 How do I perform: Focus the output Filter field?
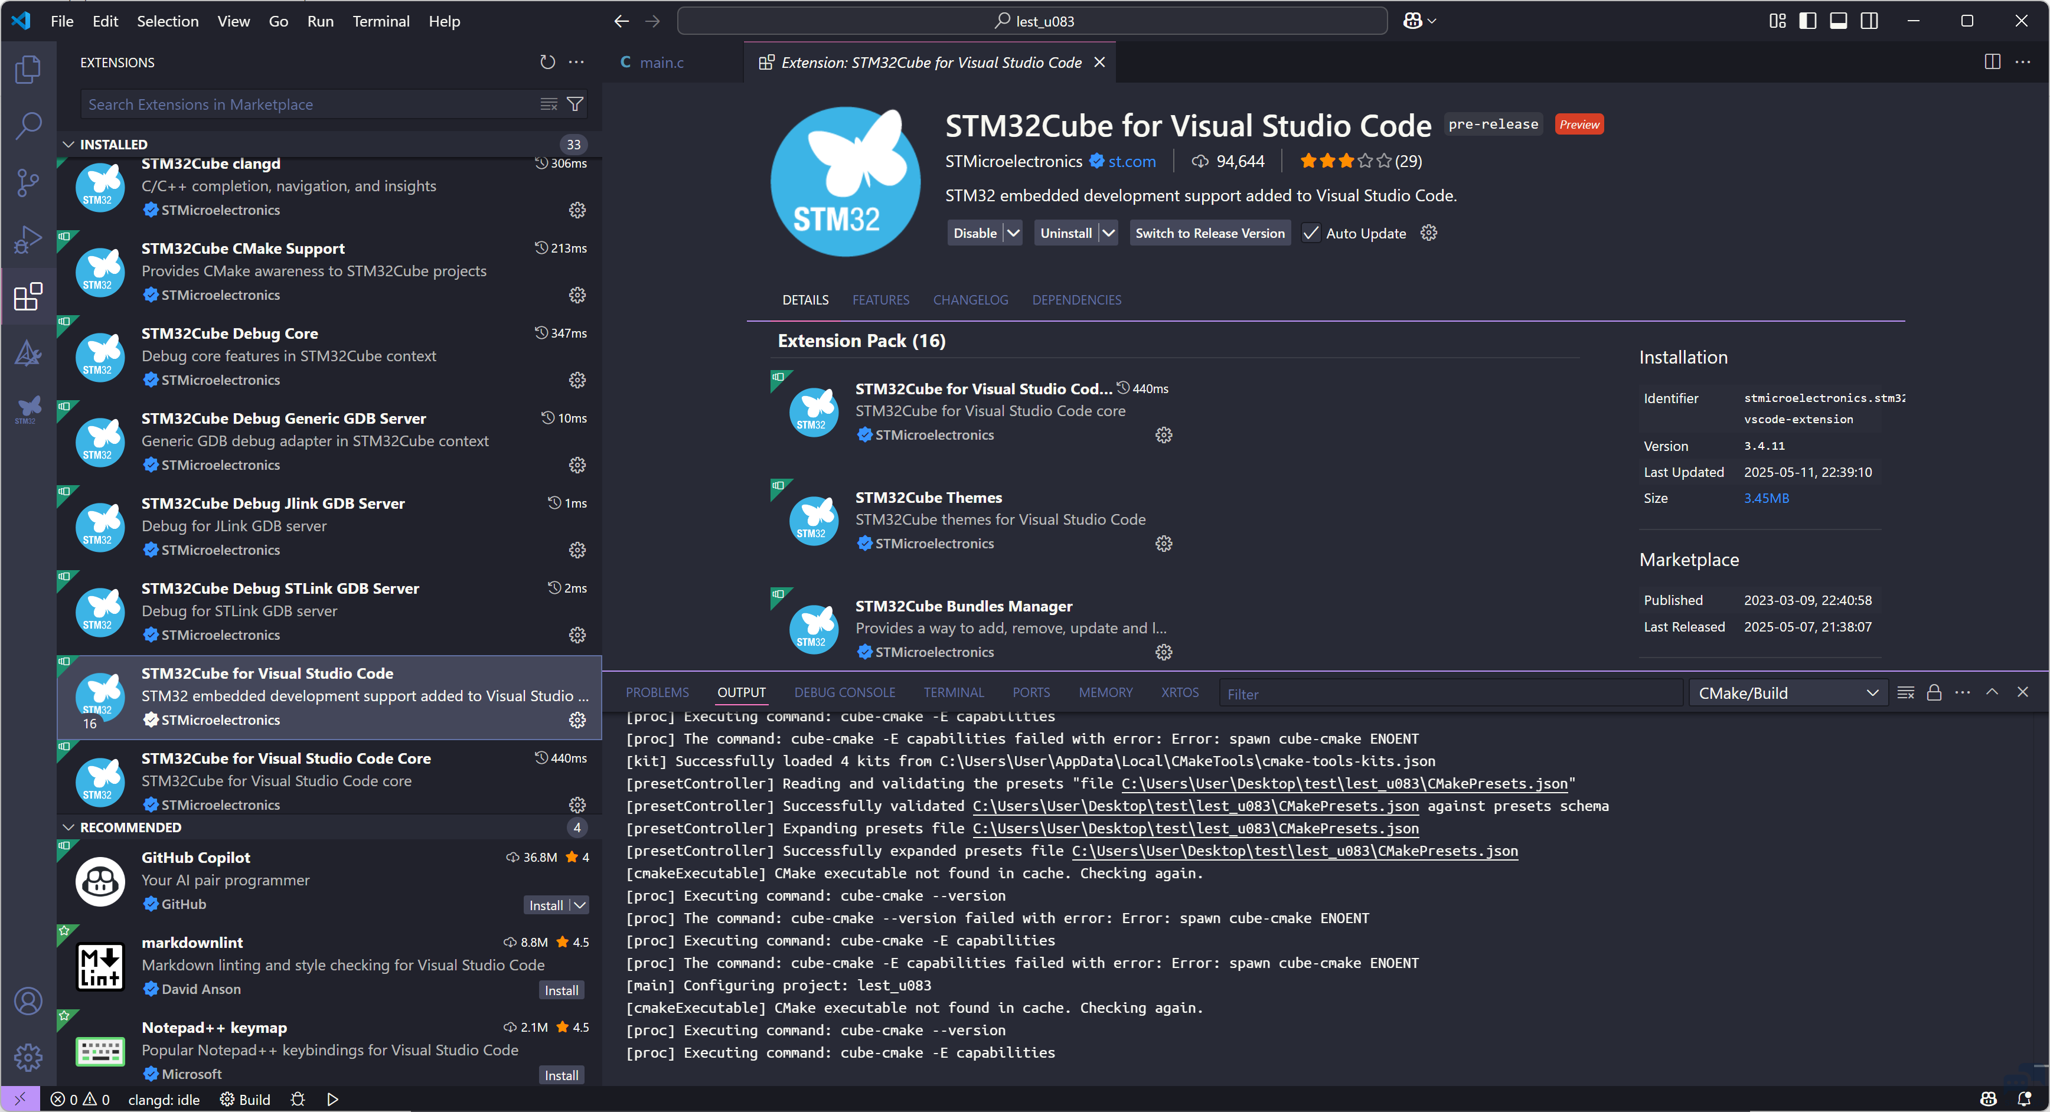[1451, 694]
